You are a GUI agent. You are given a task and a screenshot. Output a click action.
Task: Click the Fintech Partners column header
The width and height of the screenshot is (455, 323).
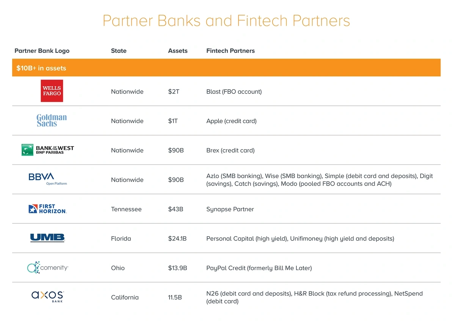[x=231, y=51]
